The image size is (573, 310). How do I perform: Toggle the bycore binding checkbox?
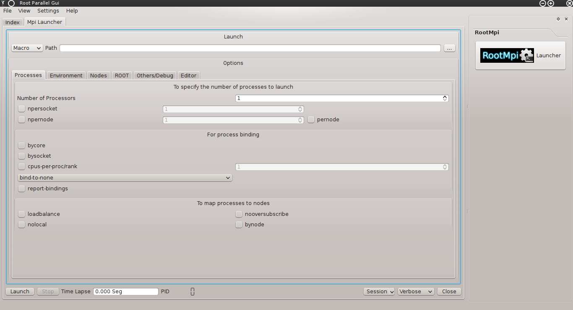pos(22,146)
